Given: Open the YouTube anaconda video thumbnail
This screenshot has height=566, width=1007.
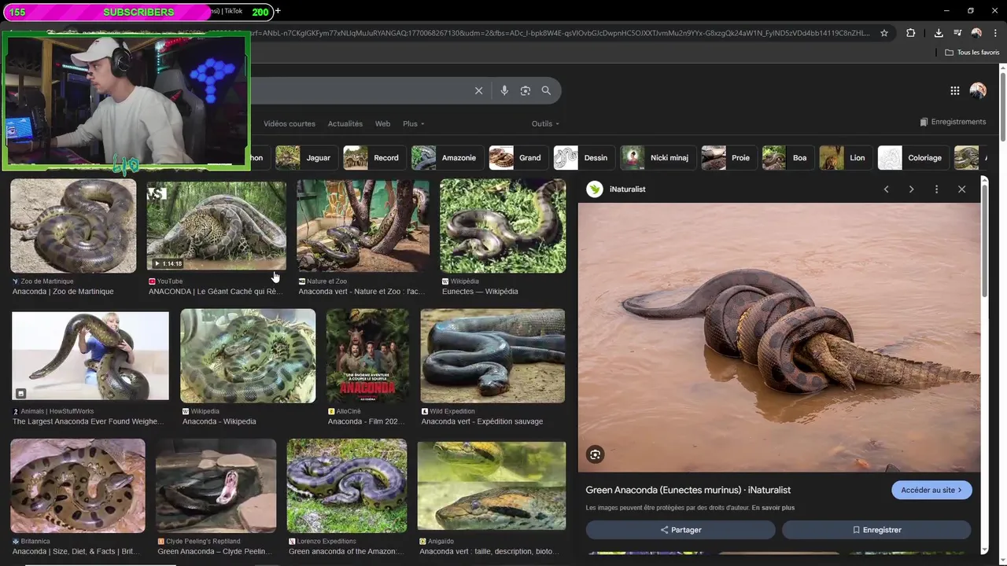Looking at the screenshot, I should click(216, 226).
